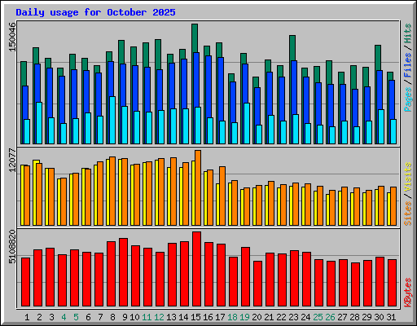The width and height of the screenshot is (417, 326).
Task: Click the red KBytes bar for day 1
Action: tap(26, 282)
